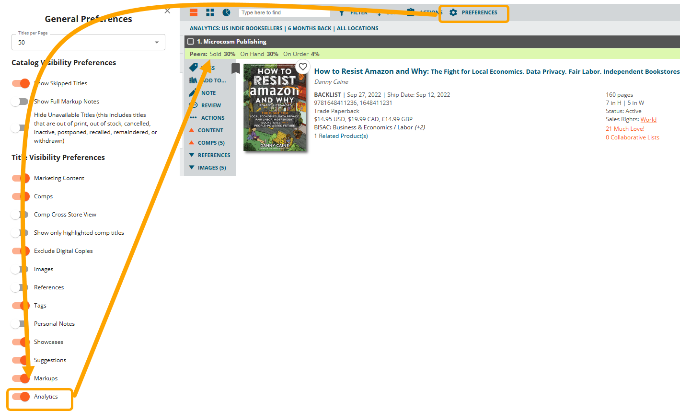
Task: Click the Type here to find field
Action: (x=285, y=12)
